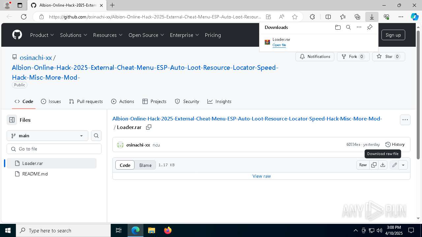Open the osinachi-xx owner link
The width and height of the screenshot is (422, 237).
(36, 58)
